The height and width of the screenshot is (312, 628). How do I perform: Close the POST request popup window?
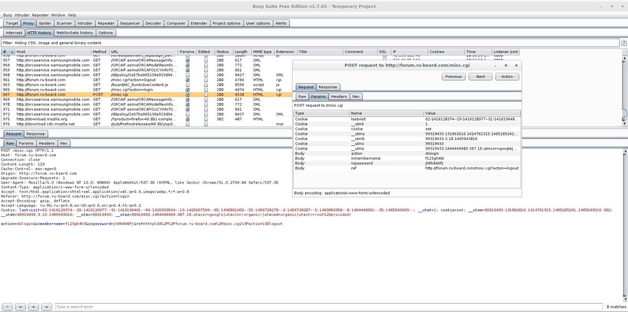coord(516,65)
